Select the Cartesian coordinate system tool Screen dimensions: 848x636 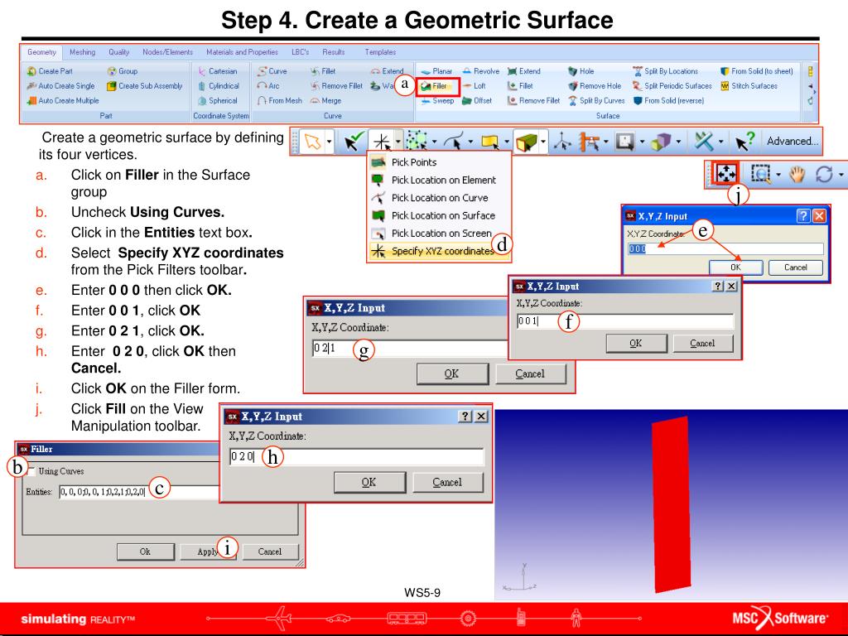tap(218, 71)
